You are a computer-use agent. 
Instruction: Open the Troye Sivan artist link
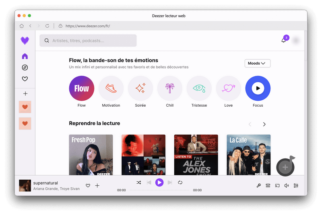tap(70, 189)
